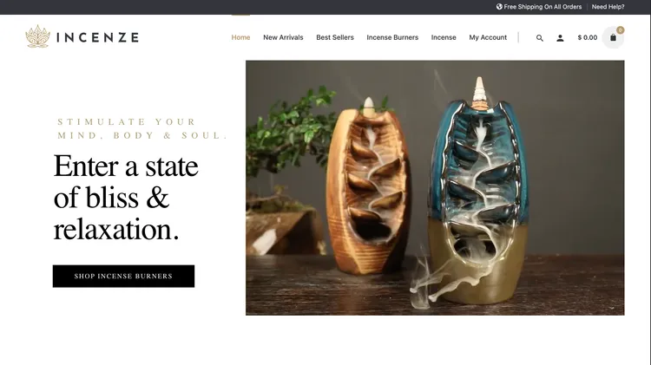Click the globe icon beside Free Shipping
651x365 pixels.
pyautogui.click(x=499, y=7)
